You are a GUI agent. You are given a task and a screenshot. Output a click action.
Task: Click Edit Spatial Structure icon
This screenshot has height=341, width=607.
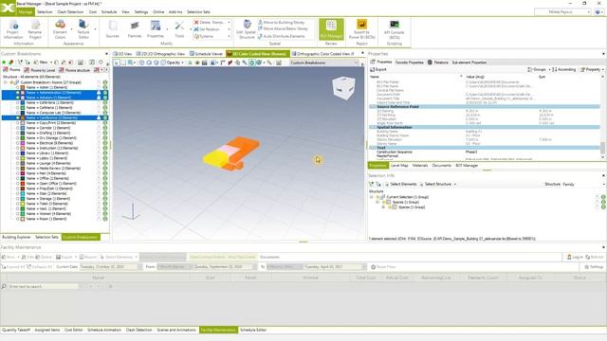tap(247, 29)
